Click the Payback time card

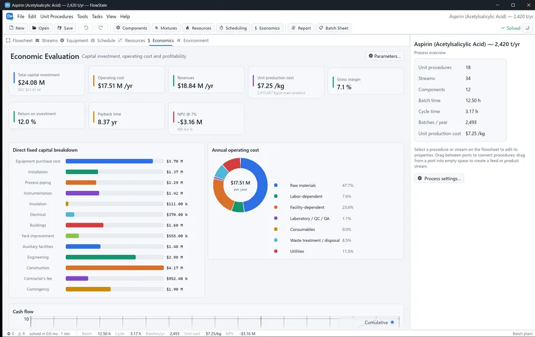click(127, 116)
